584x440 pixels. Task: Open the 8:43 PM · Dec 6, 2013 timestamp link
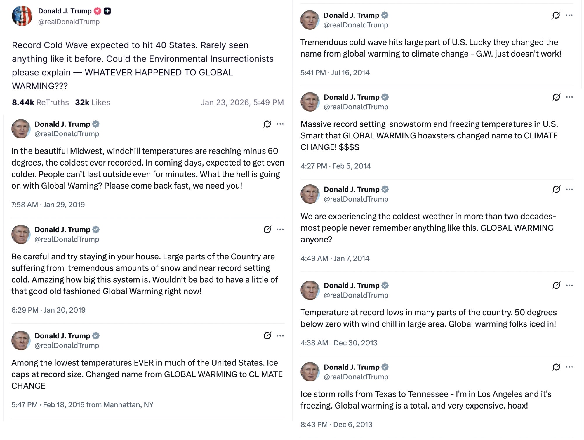click(336, 424)
